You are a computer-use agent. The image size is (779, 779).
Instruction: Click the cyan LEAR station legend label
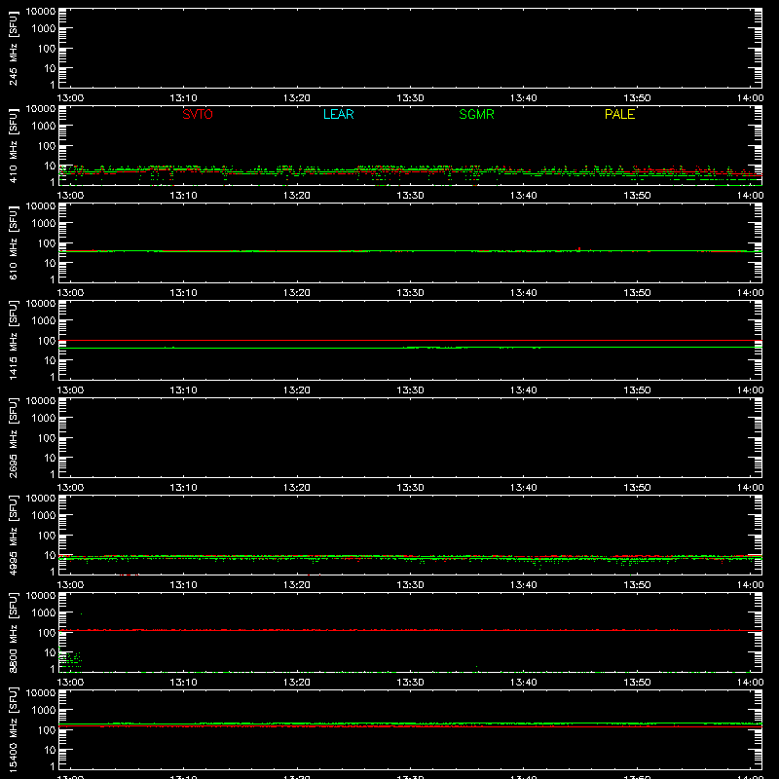338,114
